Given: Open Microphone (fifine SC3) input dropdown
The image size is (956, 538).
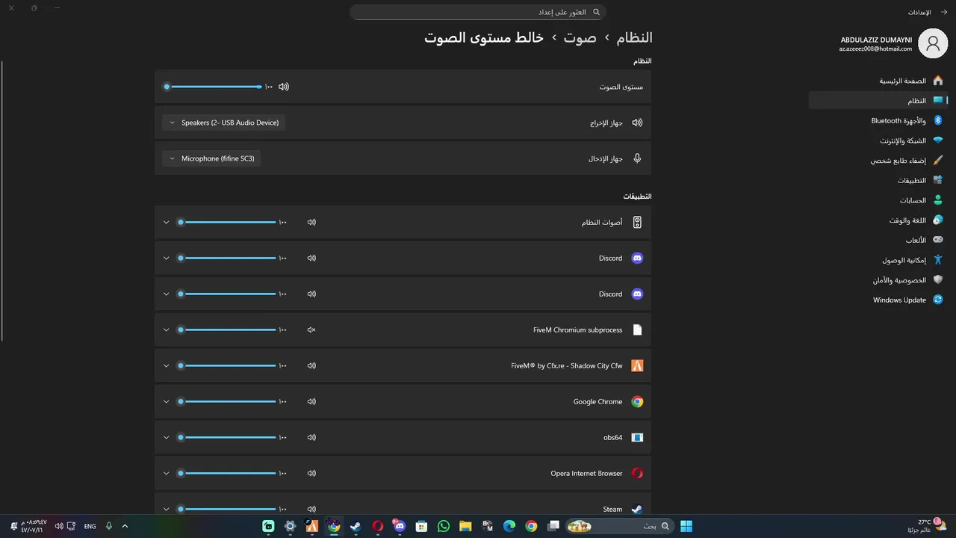Looking at the screenshot, I should click(x=211, y=158).
